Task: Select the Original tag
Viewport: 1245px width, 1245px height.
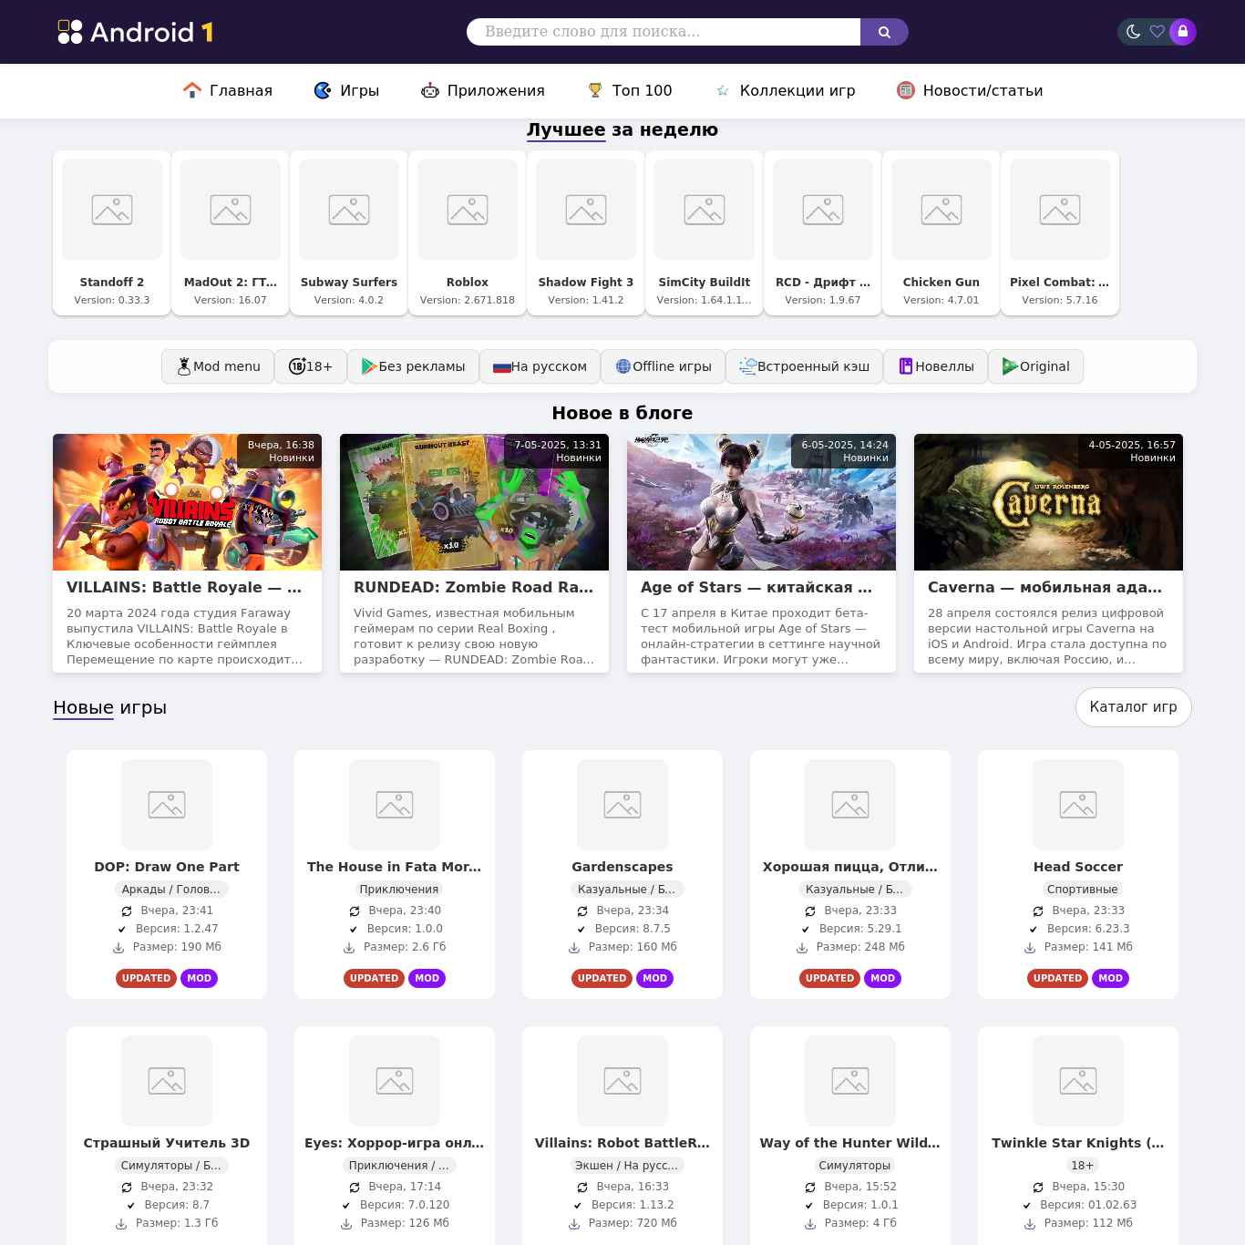Action: [x=1035, y=366]
